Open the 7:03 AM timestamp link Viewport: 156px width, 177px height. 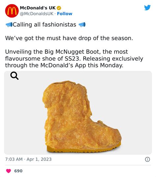14,159
